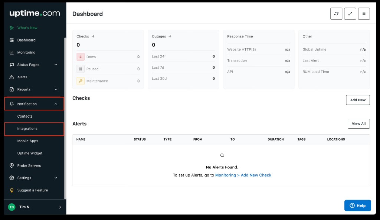Click the Add New button for Checks
The image size is (380, 220).
click(358, 100)
